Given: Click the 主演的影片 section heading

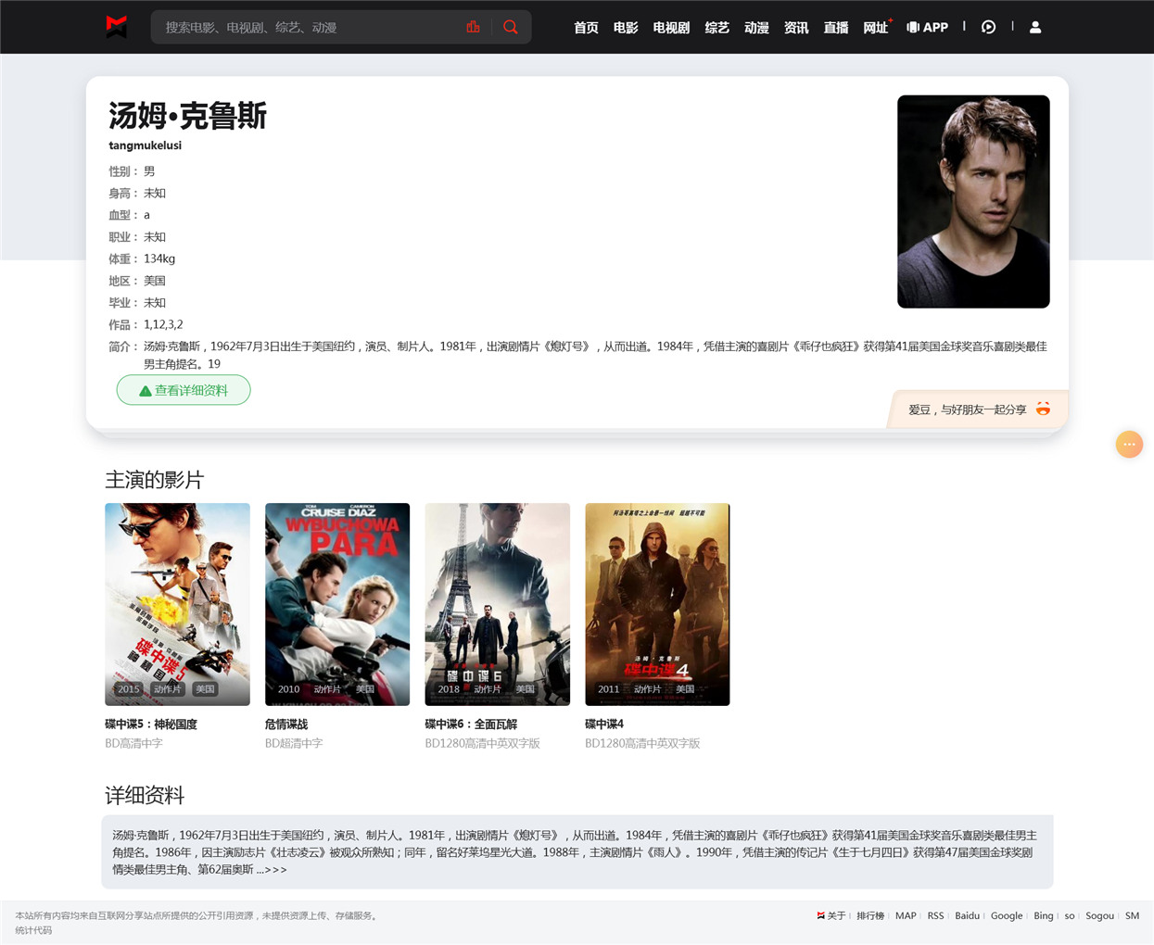Looking at the screenshot, I should [154, 480].
